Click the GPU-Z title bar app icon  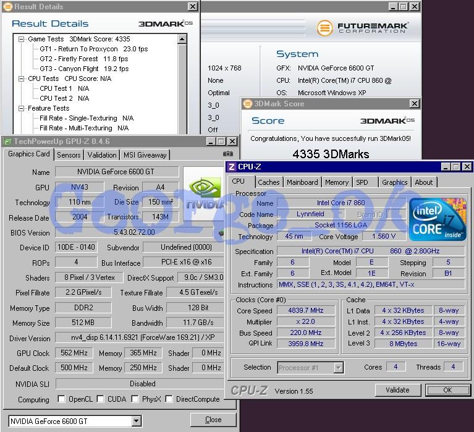click(7, 142)
